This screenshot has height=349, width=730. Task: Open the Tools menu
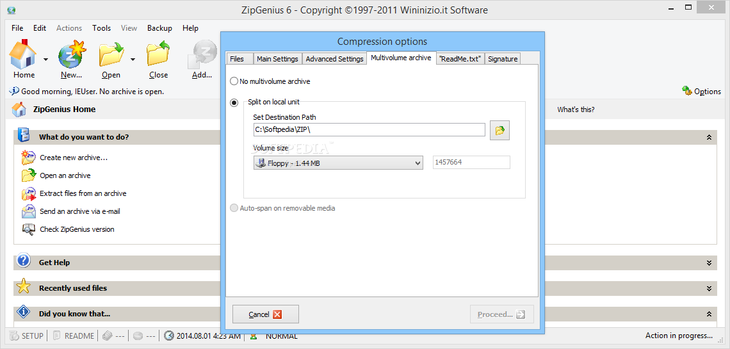click(x=101, y=28)
